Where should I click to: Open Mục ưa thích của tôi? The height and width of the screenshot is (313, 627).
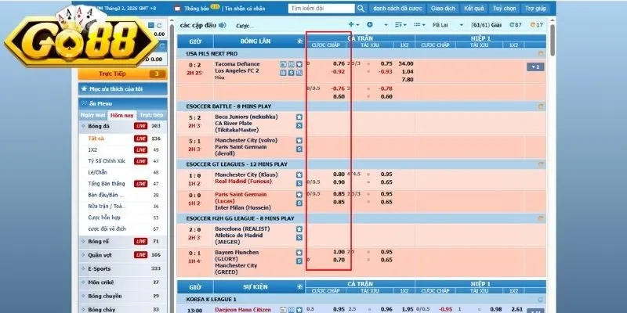point(123,89)
